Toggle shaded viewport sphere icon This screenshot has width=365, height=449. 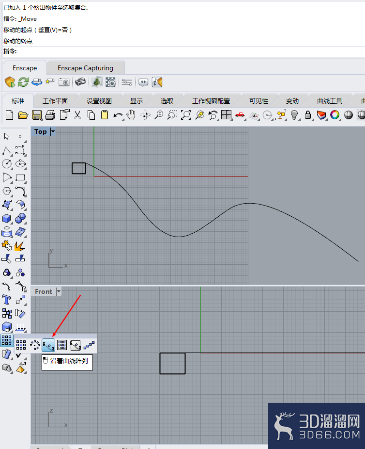(x=349, y=115)
